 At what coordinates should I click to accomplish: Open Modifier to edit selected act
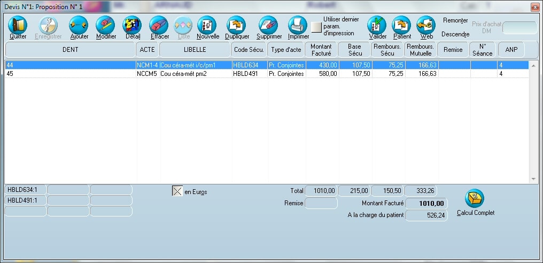(x=106, y=26)
